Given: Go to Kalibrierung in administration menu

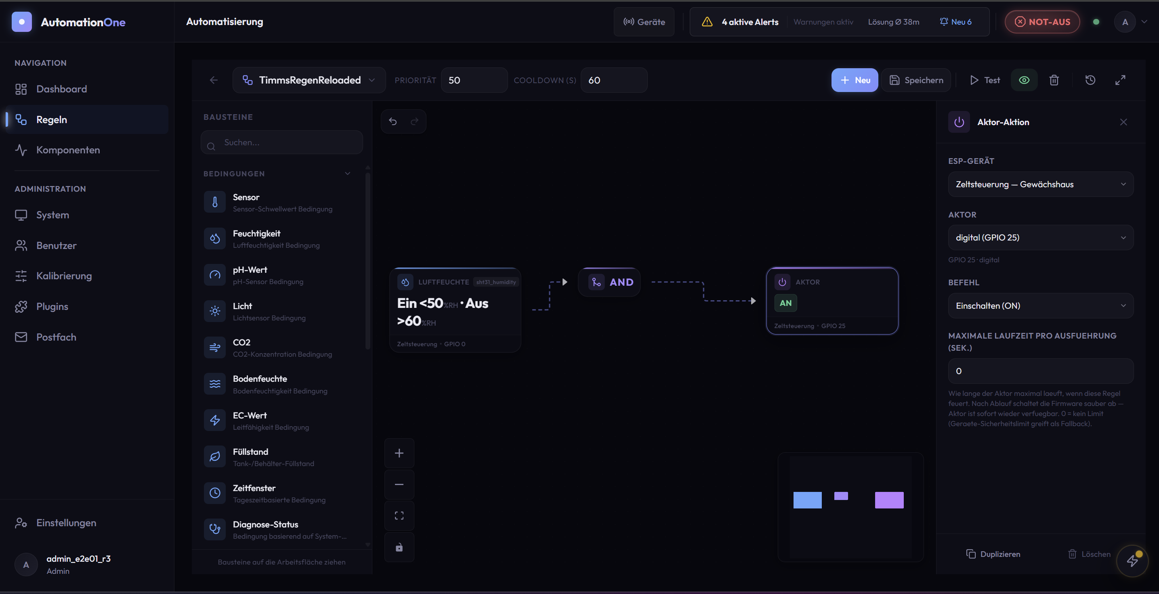Looking at the screenshot, I should [64, 276].
